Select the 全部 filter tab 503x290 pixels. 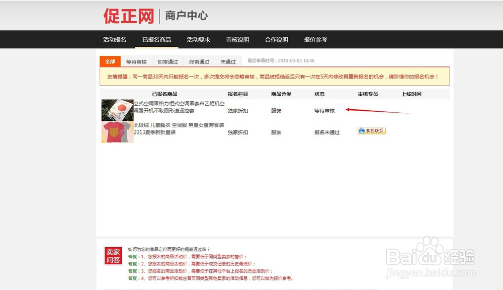click(110, 61)
